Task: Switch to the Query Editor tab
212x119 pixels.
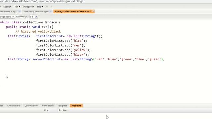Action: pos(31,106)
